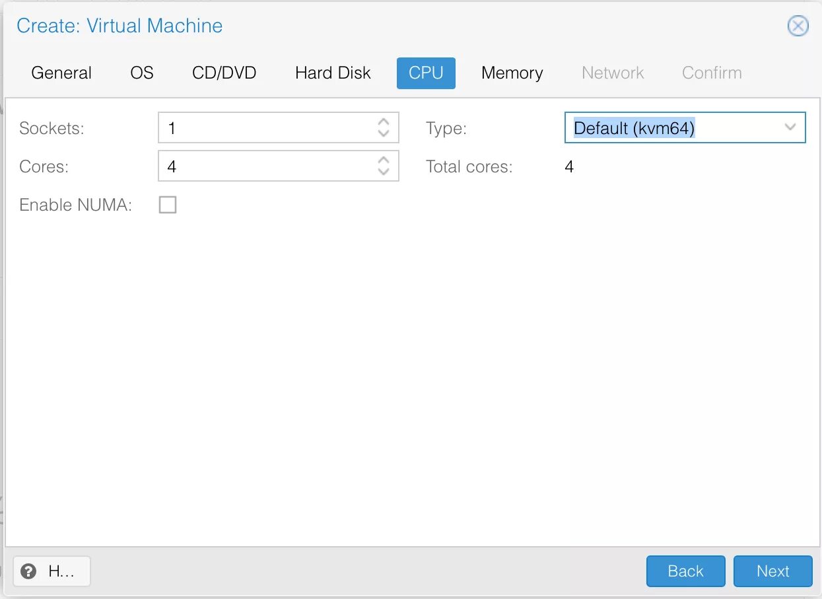Click the Cores label
The height and width of the screenshot is (599, 822).
(x=44, y=166)
